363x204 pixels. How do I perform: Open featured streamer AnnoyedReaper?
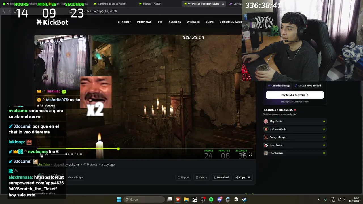tap(295, 137)
